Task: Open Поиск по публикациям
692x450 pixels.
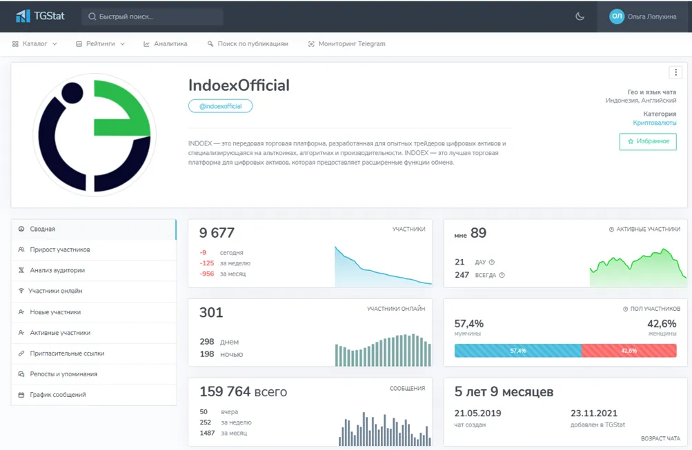Action: point(248,44)
